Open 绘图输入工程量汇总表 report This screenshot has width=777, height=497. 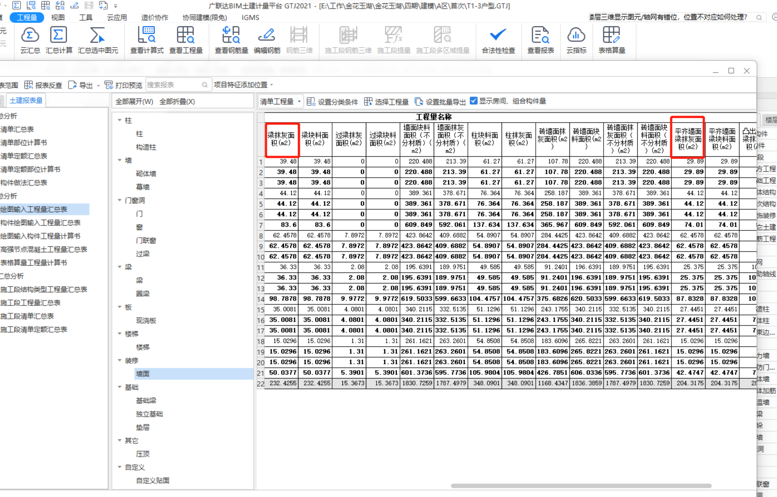coord(34,209)
